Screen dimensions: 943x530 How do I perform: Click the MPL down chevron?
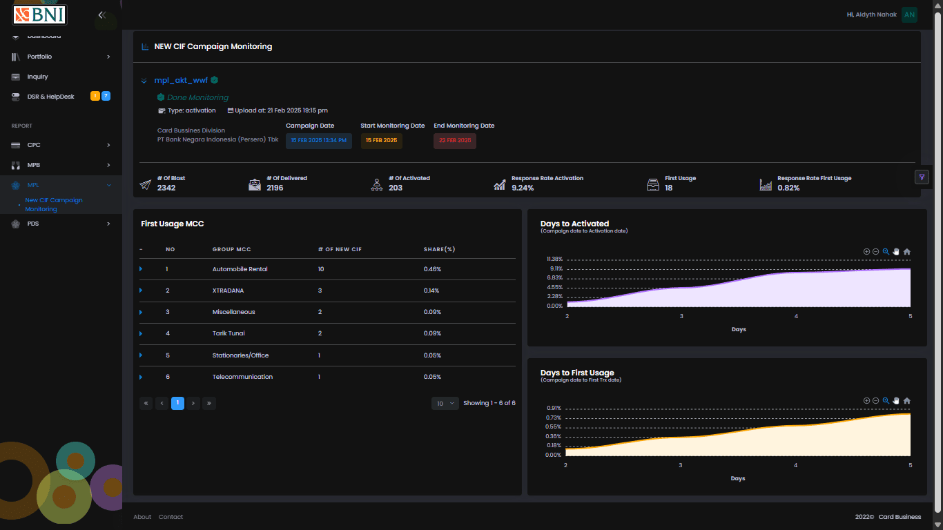(108, 185)
